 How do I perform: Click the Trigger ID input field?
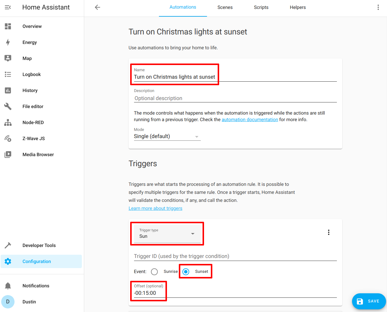point(235,256)
